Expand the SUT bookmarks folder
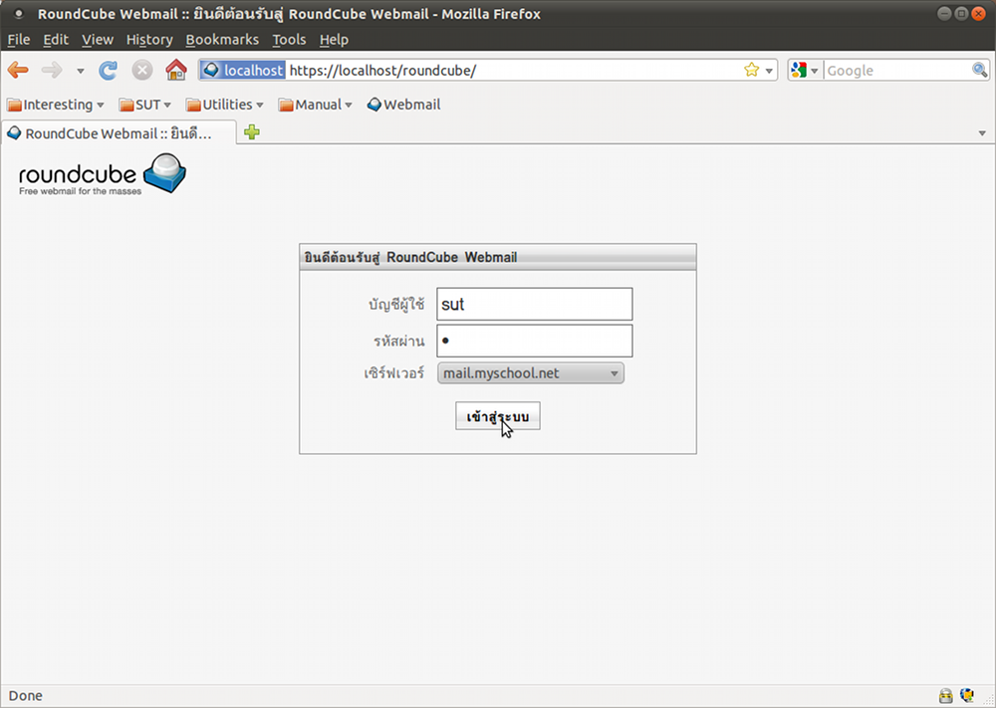 144,105
